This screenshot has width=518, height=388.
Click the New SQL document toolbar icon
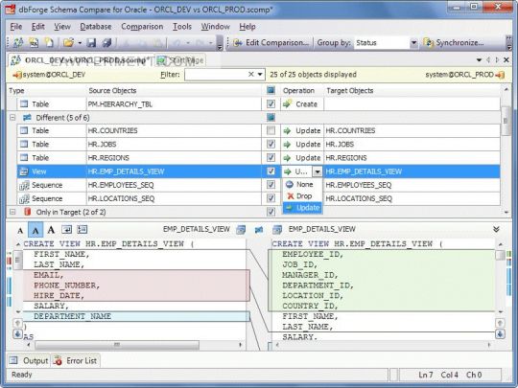pos(34,42)
